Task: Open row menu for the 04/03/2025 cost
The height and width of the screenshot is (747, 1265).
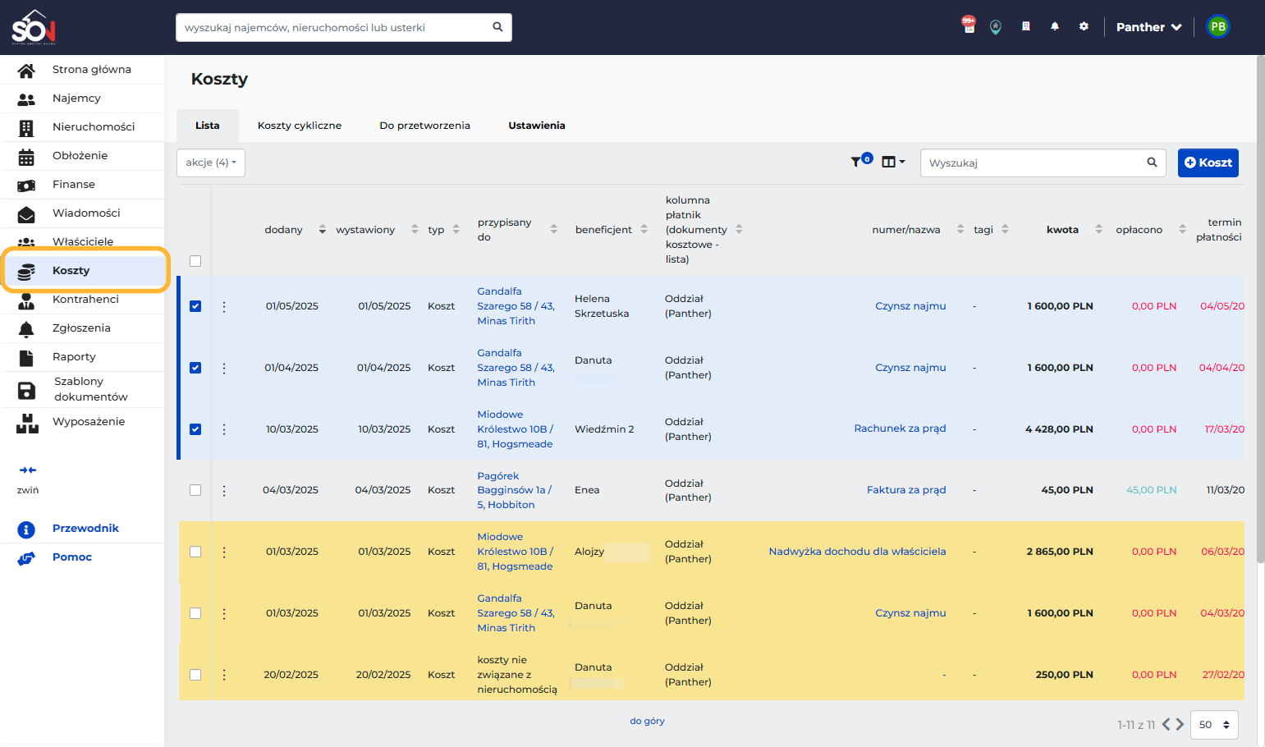Action: (224, 490)
